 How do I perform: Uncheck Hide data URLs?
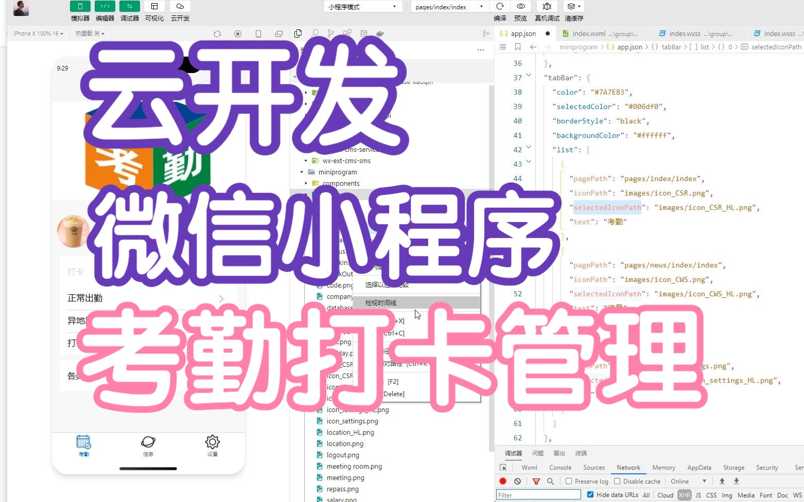click(x=590, y=494)
